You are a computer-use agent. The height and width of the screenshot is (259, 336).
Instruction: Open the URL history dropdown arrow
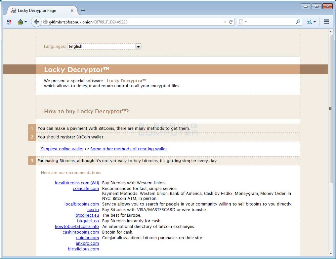point(225,22)
